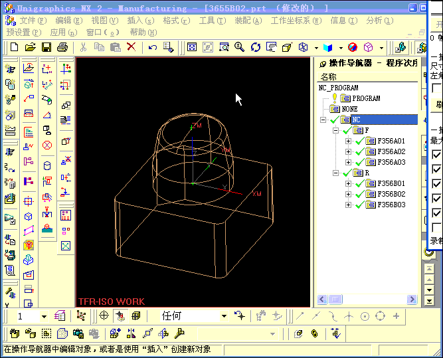Click the layer number 1 input field
This screenshot has height=358, width=443.
28,316
